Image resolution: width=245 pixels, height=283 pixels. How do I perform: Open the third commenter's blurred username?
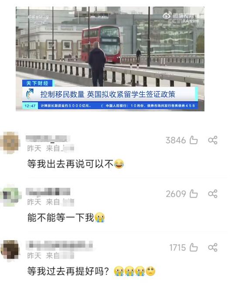pos(59,245)
